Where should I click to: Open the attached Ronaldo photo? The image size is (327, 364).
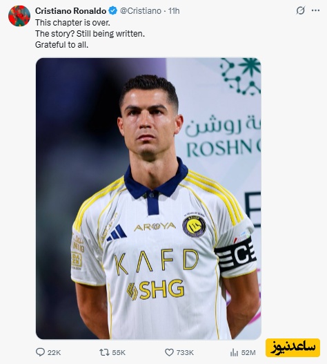coord(148,198)
